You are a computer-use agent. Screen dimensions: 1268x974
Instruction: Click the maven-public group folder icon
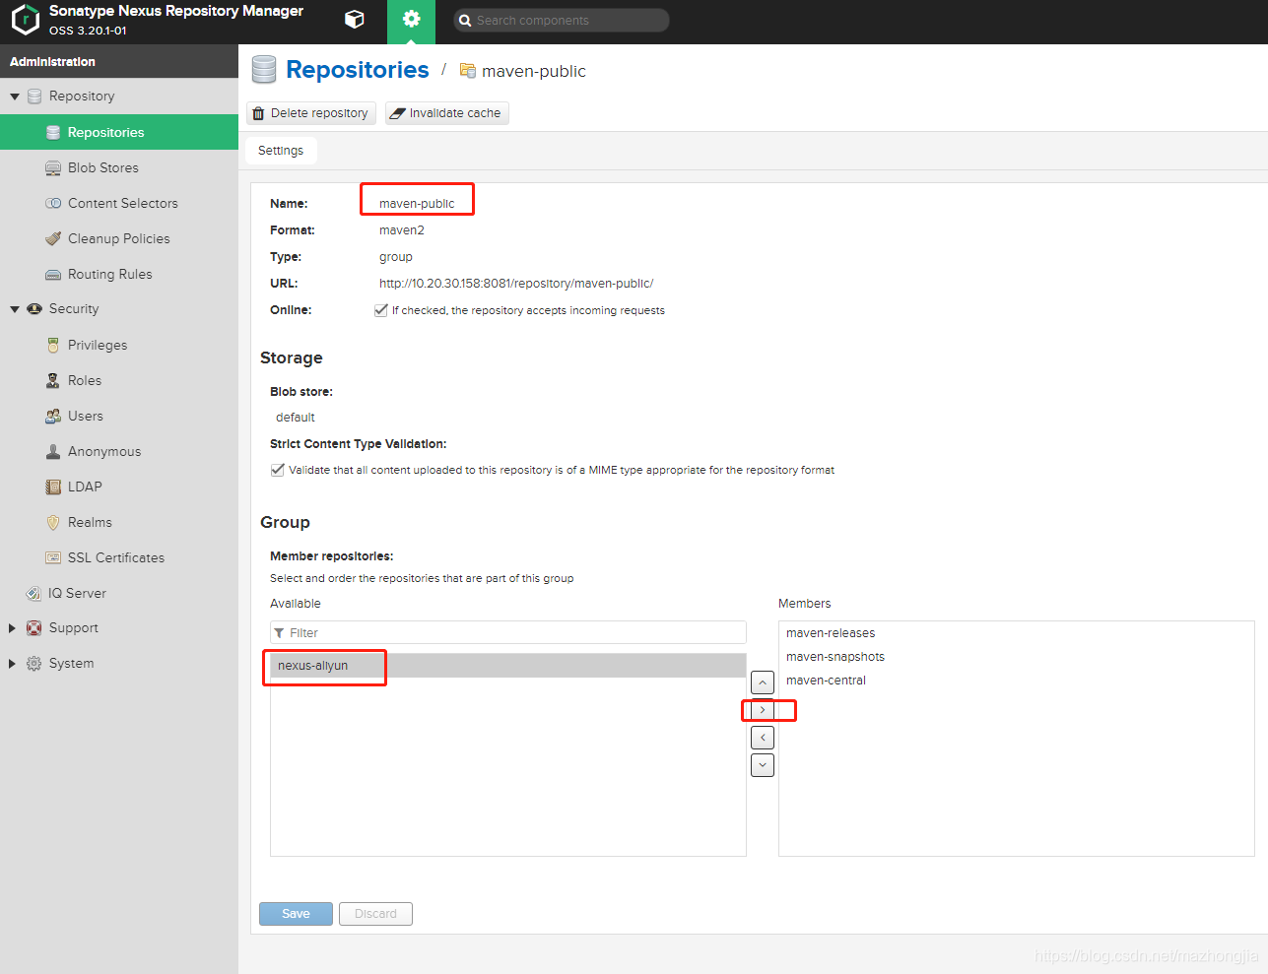point(468,71)
